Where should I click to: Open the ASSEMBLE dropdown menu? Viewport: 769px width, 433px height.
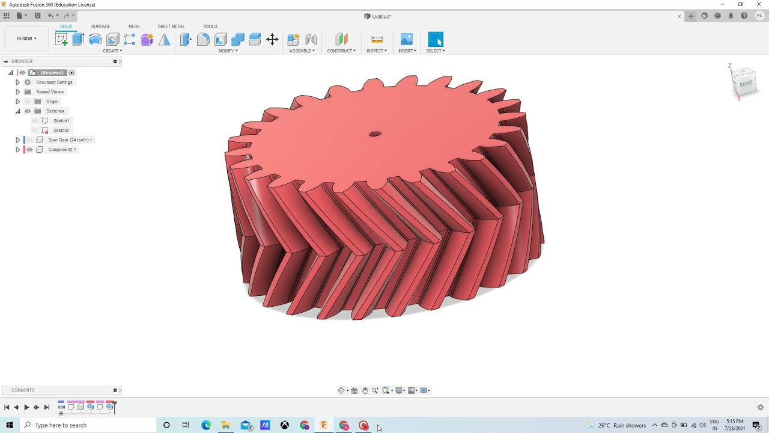pos(302,51)
